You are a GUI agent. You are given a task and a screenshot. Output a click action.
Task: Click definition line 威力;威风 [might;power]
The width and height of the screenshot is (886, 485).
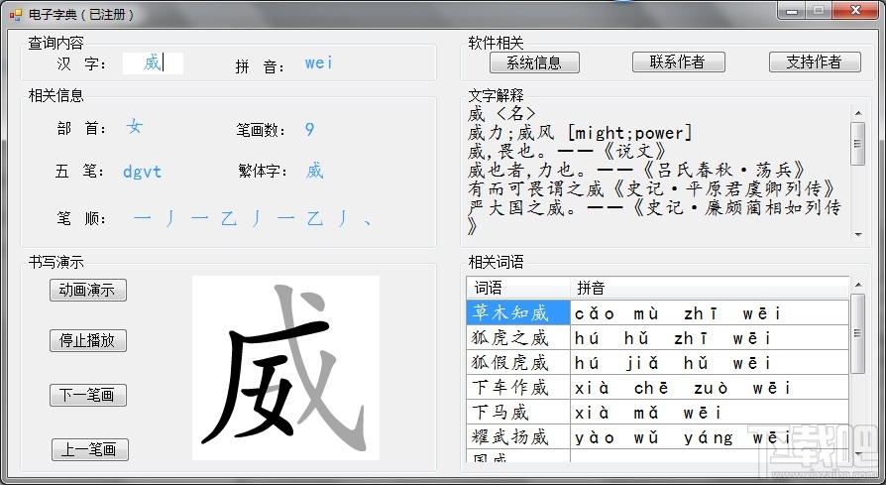point(580,133)
